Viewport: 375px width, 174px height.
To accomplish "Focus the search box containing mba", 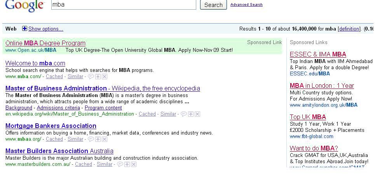I will pos(124,5).
